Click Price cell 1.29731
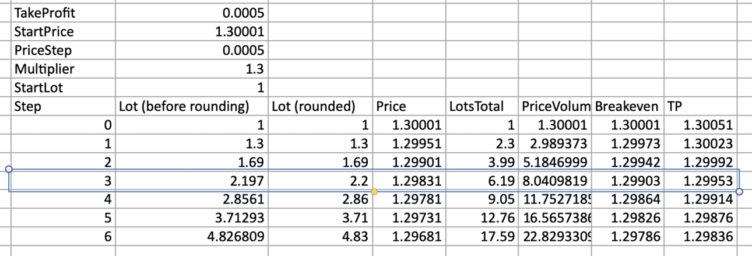Screen dimensions: 752x256 coord(409,218)
